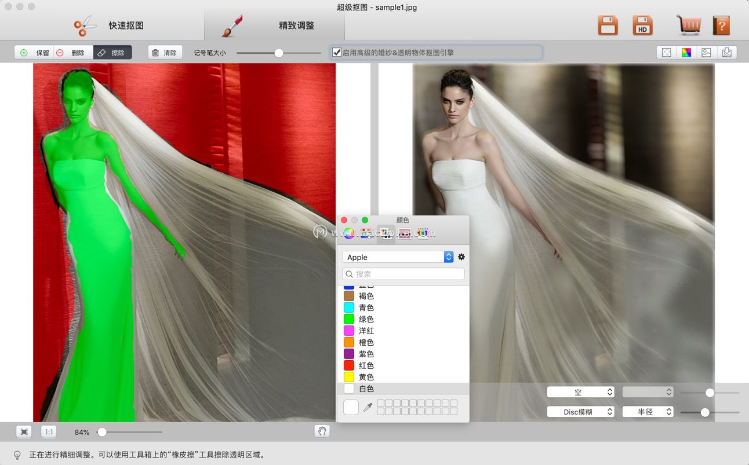Close the 颜色 color panel
Image resolution: width=749 pixels, height=465 pixels.
[x=344, y=220]
